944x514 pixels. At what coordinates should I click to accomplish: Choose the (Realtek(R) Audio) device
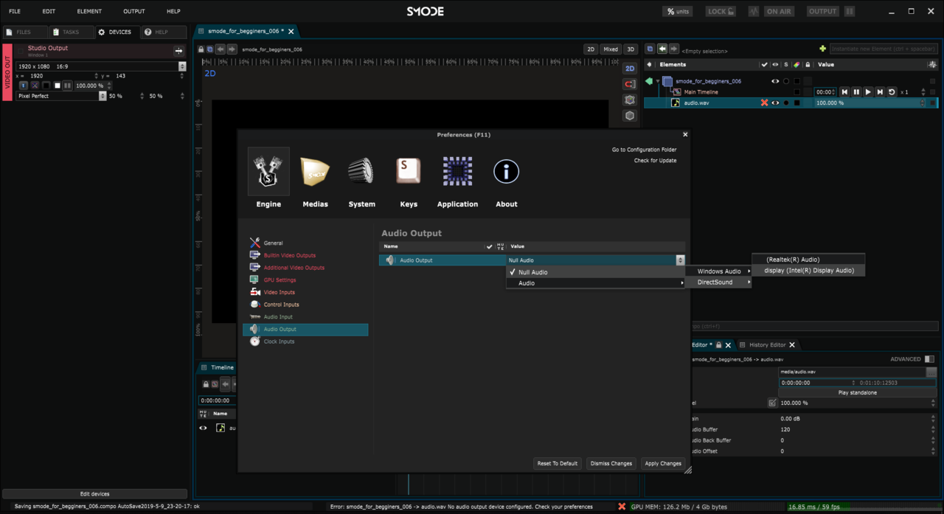[808, 260]
